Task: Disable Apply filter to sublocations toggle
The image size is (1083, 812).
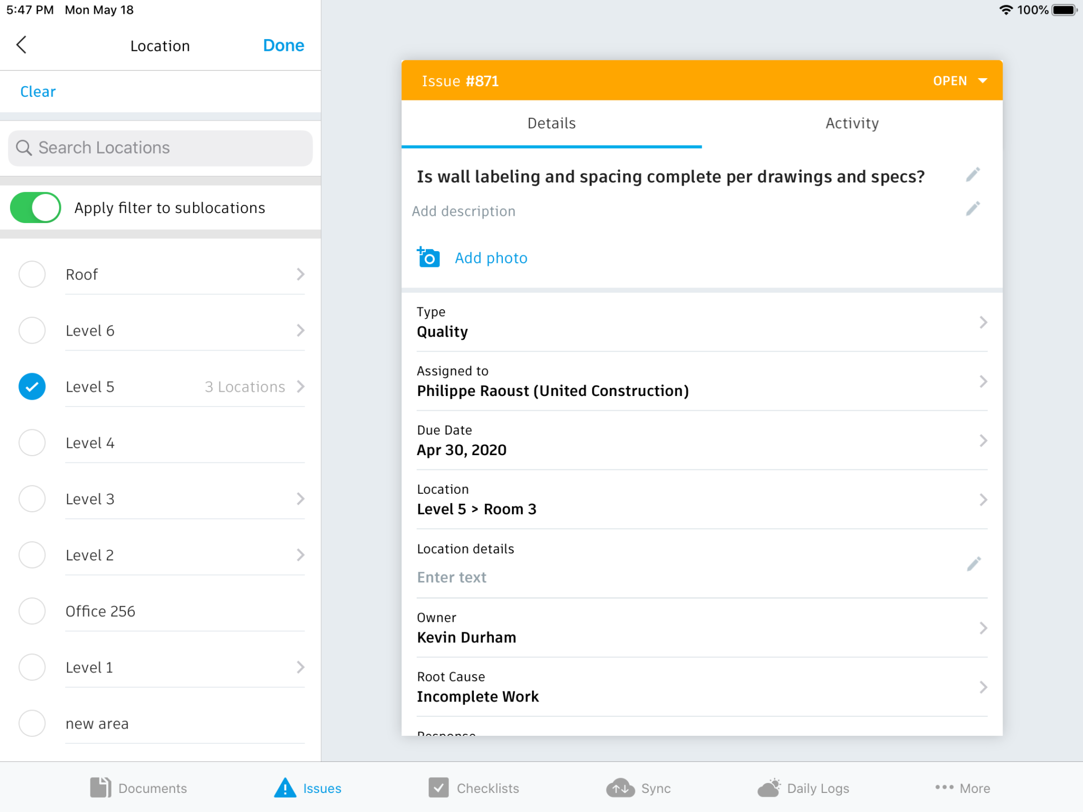Action: (x=35, y=208)
